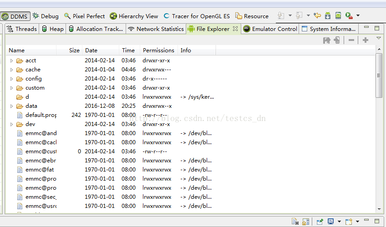Expand the data folder
This screenshot has height=227, width=386.
(x=11, y=106)
